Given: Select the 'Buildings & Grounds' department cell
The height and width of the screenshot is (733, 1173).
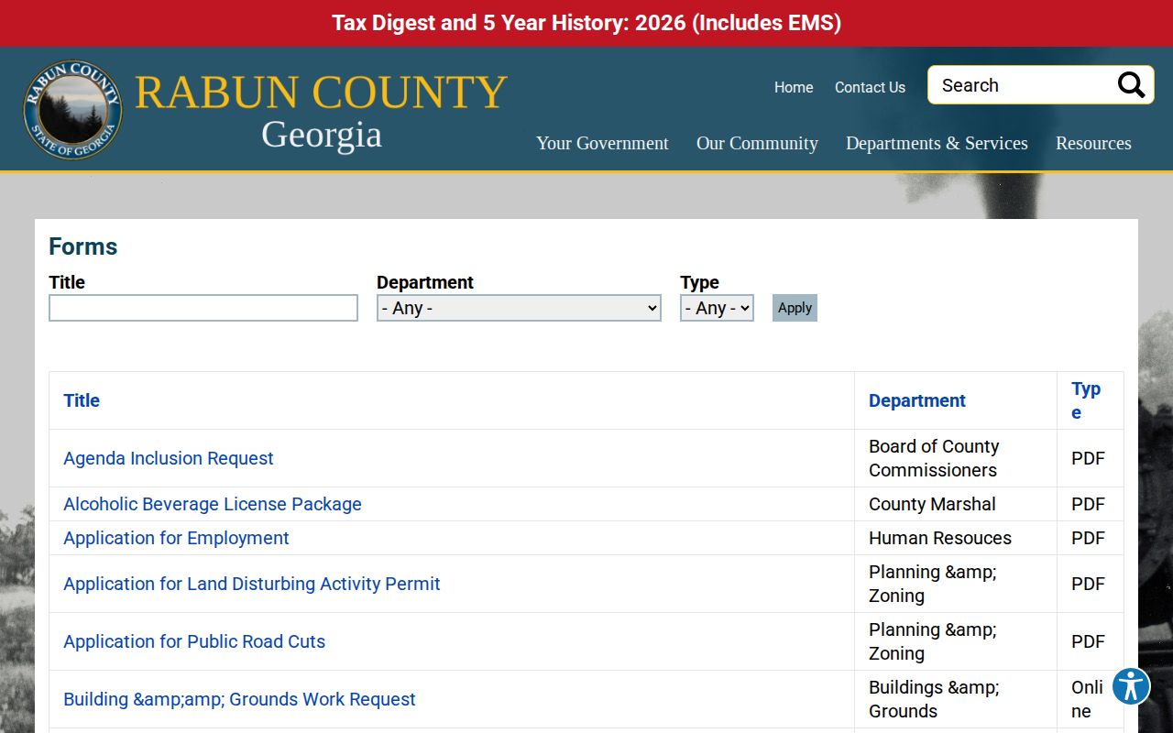Looking at the screenshot, I should click(x=955, y=699).
